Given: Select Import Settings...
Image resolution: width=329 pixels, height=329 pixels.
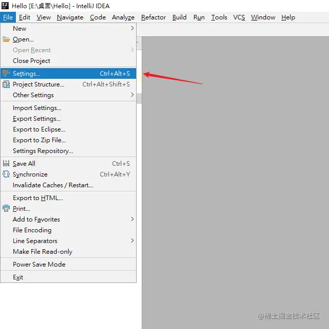Looking at the screenshot, I should point(69,108).
